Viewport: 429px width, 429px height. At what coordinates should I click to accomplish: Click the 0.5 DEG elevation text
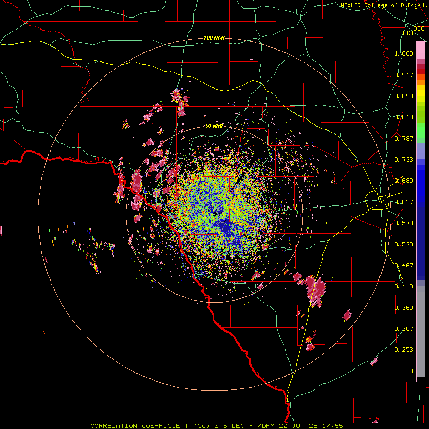point(229,426)
